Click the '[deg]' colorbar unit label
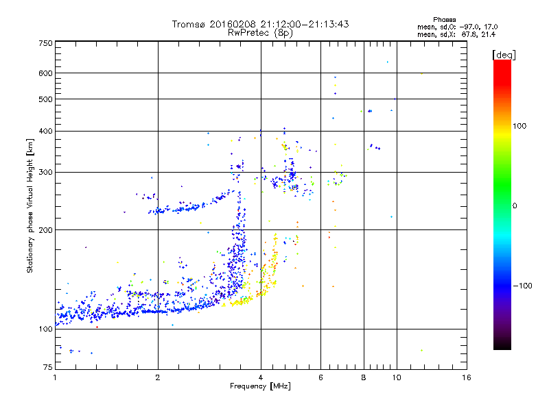Screen dimensions: 549x411 (504, 55)
